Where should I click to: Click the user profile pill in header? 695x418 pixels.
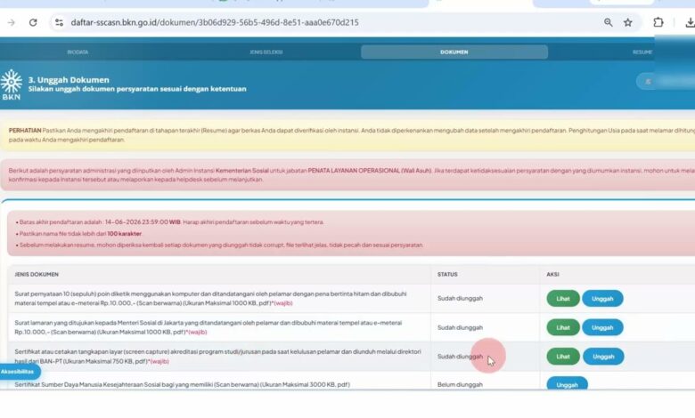point(666,82)
